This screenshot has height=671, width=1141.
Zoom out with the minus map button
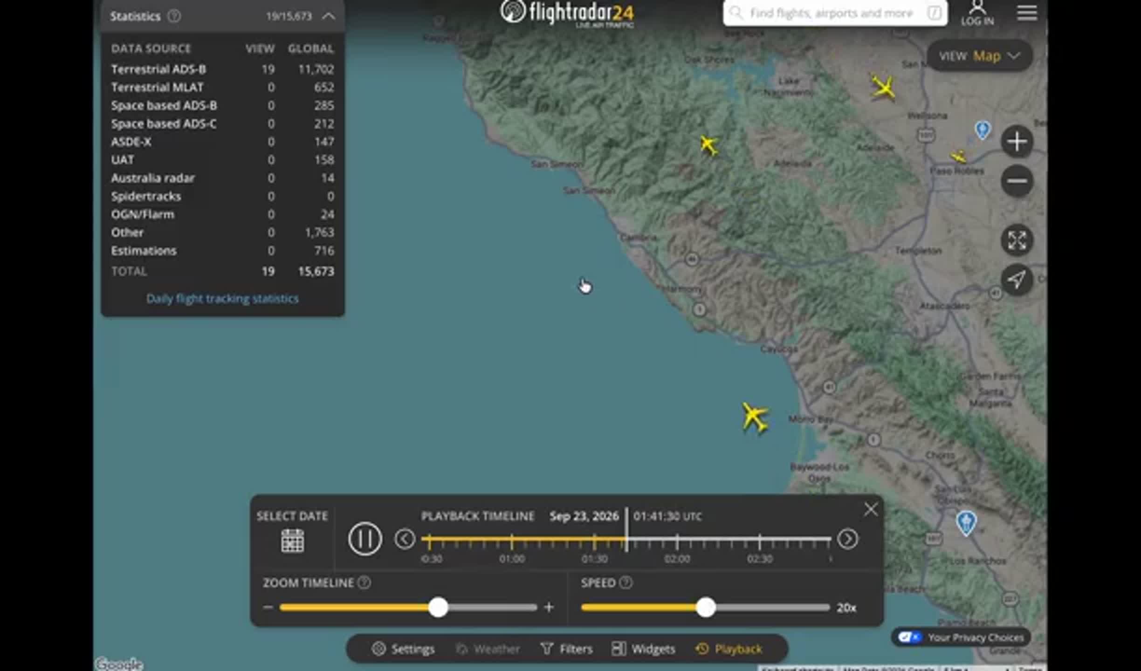point(1017,181)
